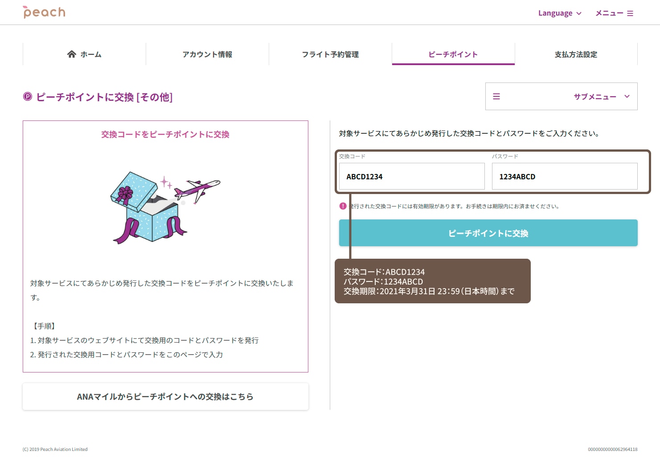Click the 交換コード input field
The height and width of the screenshot is (463, 660).
click(x=412, y=176)
